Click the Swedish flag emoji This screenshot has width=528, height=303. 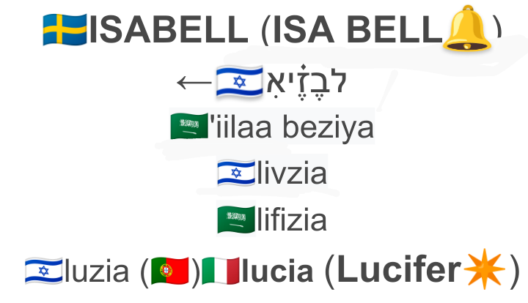pyautogui.click(x=65, y=29)
